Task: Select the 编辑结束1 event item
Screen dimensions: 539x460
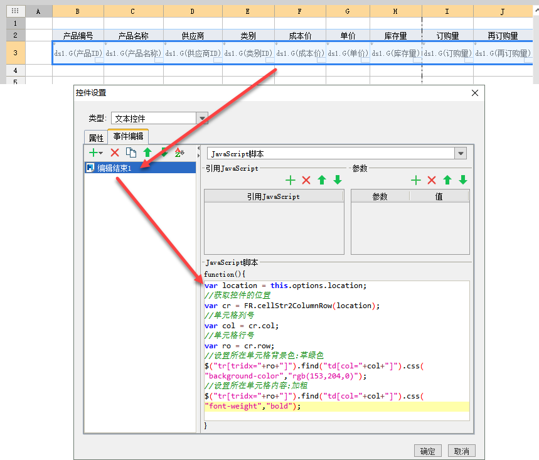Action: coord(141,168)
